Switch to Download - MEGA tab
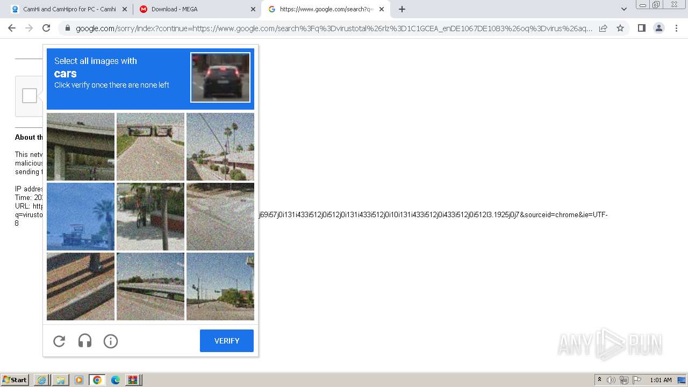 pos(197,9)
